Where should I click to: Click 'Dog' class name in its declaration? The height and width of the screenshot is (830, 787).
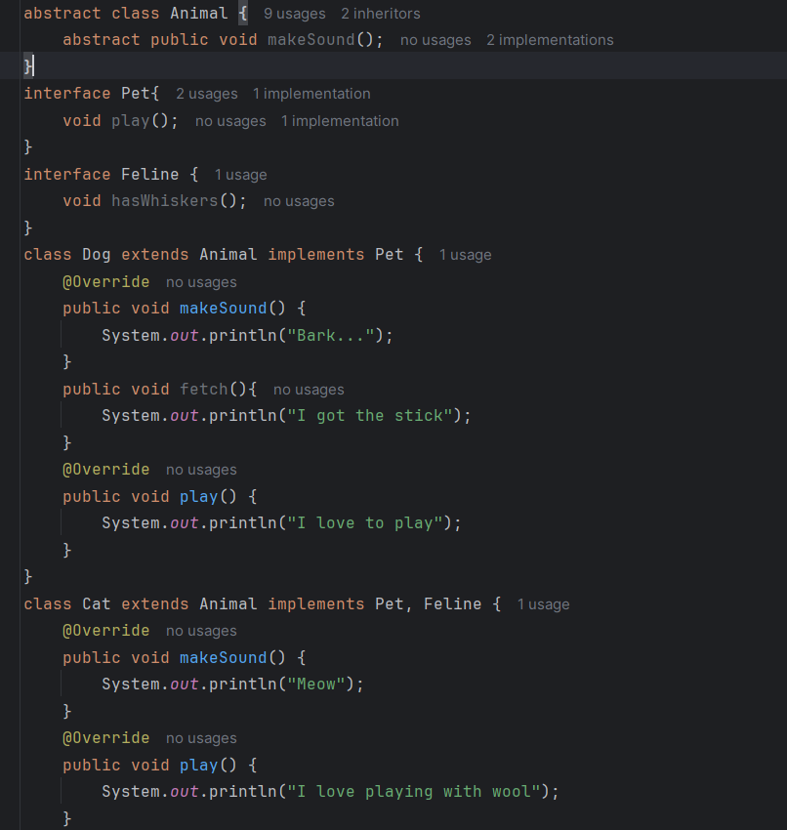[97, 255]
